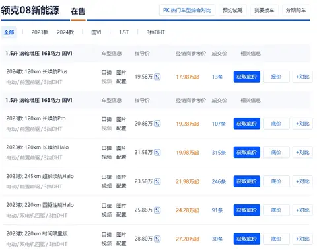Filter by 国VI emission standard

pyautogui.click(x=96, y=32)
